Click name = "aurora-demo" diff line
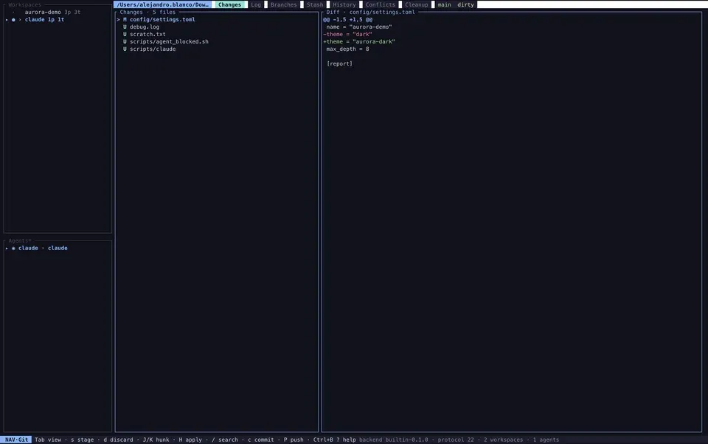Viewport: 708px width, 444px height. coord(359,27)
